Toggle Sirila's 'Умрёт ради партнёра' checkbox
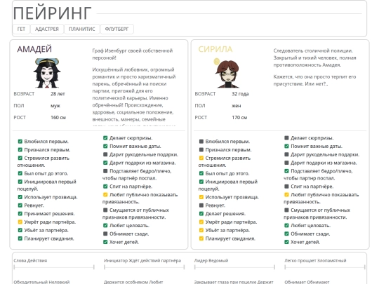 tap(201, 222)
